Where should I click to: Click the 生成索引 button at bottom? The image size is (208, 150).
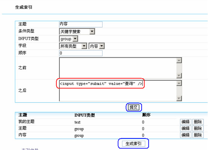coord(133,144)
